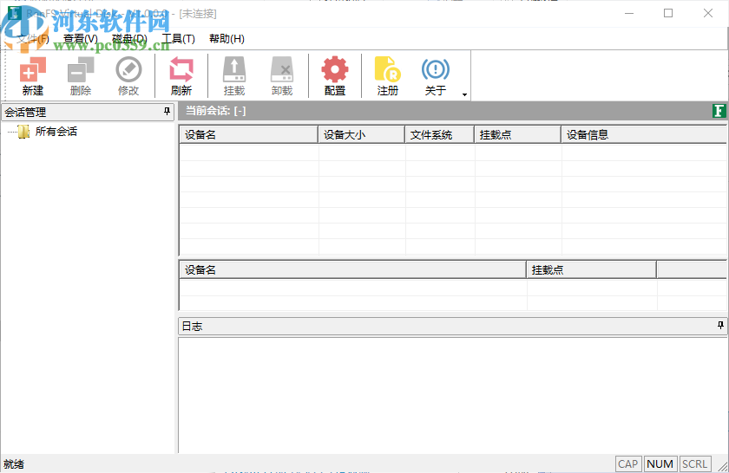The height and width of the screenshot is (473, 729).
Task: Open the 工具(T) menu
Action: coord(178,38)
